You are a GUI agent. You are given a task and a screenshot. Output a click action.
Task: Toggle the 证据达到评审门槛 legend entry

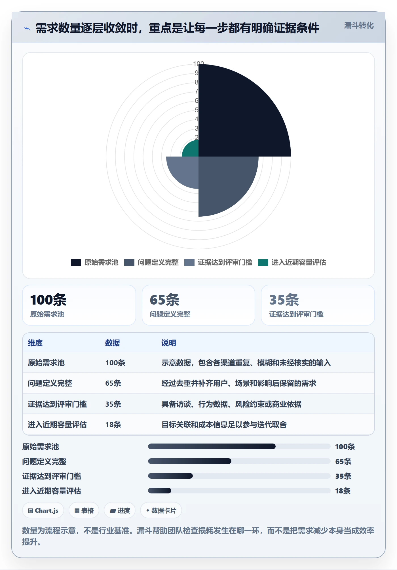[218, 263]
